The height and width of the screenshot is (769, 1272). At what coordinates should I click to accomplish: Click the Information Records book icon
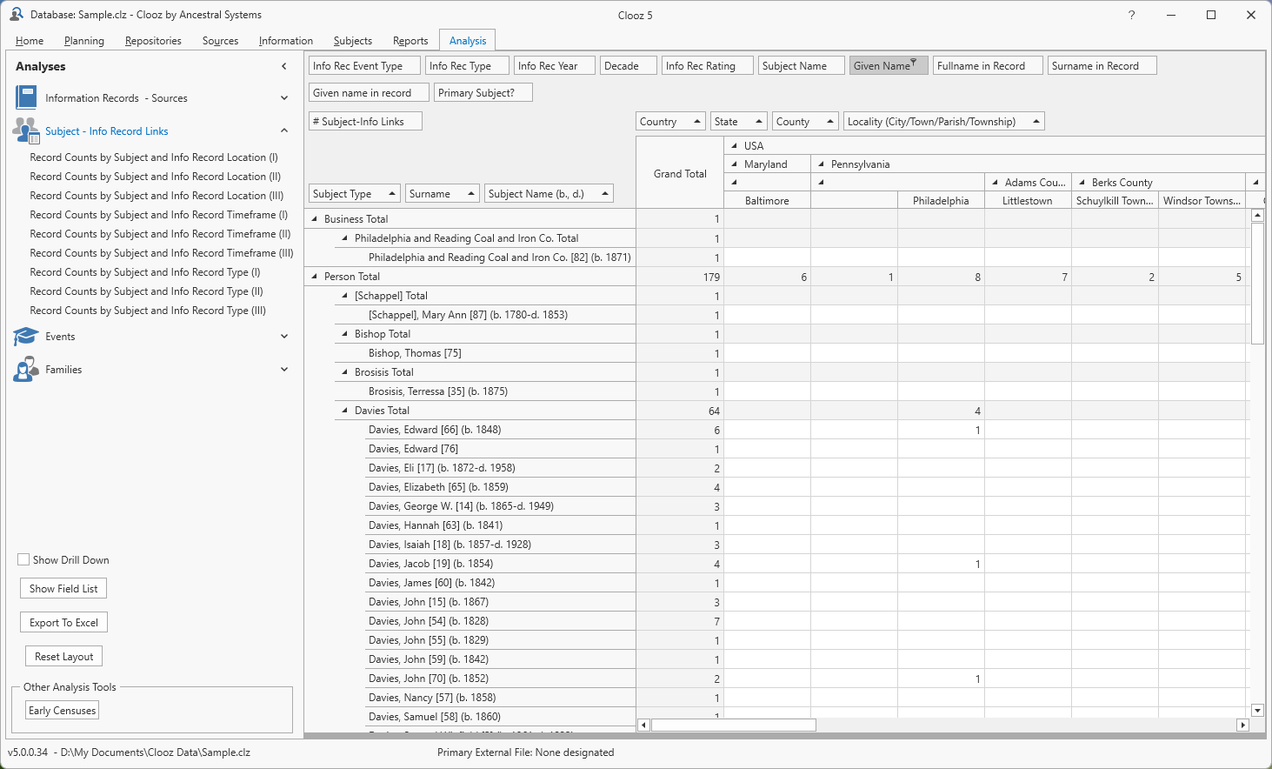[26, 97]
